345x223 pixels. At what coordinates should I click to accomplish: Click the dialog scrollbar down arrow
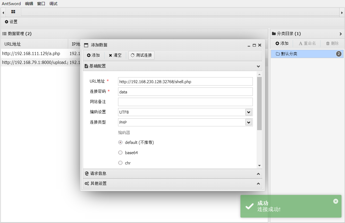tap(259, 165)
